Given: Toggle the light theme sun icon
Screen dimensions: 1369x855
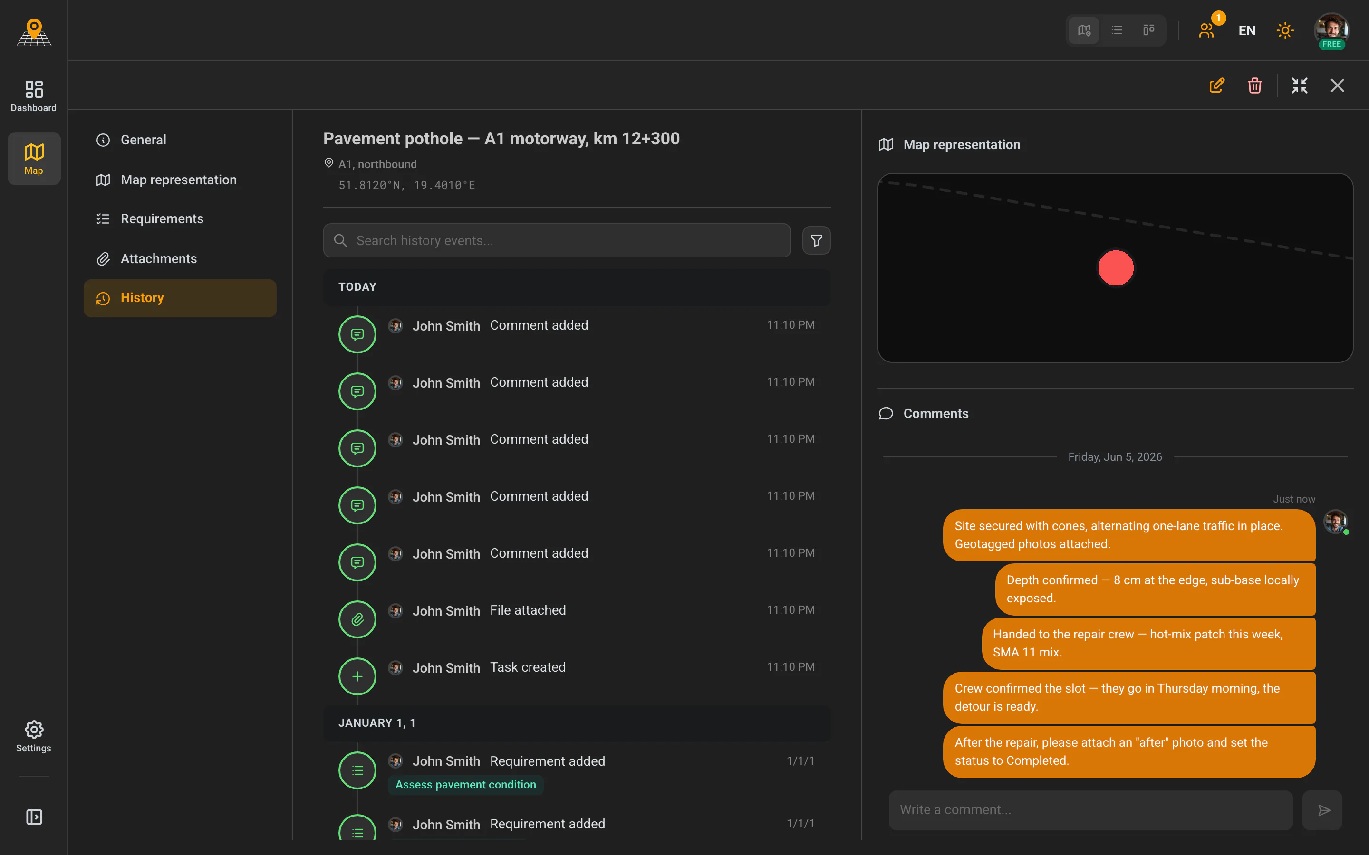Looking at the screenshot, I should point(1285,30).
